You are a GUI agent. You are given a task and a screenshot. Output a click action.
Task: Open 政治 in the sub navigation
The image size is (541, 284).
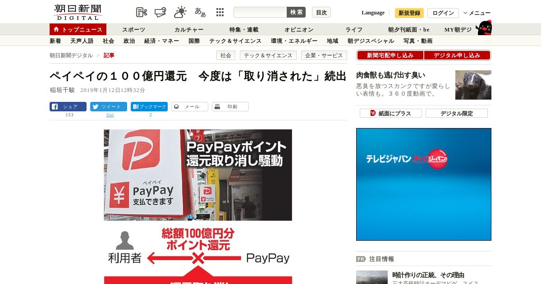(129, 41)
